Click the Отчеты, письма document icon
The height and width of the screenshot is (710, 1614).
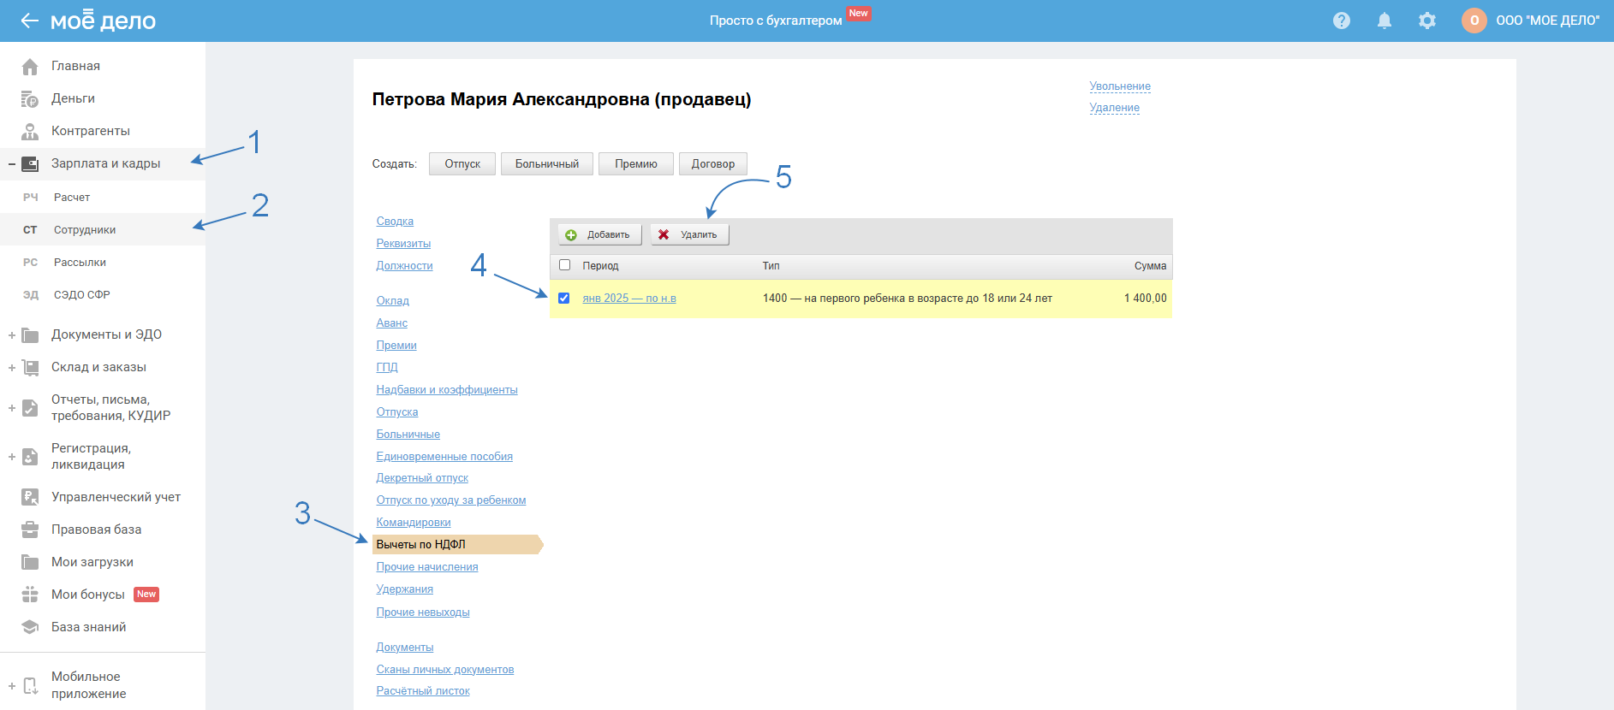point(30,407)
